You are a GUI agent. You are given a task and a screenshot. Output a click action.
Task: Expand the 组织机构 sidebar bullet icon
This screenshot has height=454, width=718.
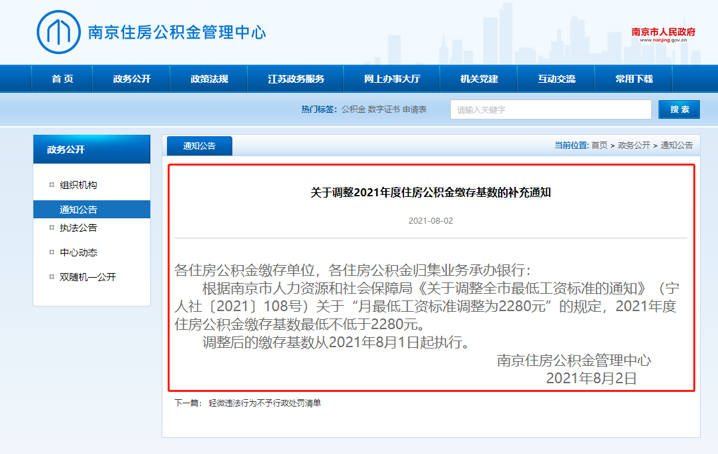point(51,185)
